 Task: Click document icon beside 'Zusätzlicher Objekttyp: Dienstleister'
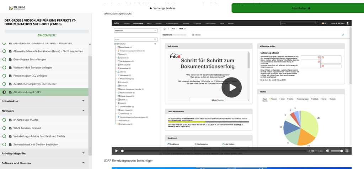(x=10, y=84)
